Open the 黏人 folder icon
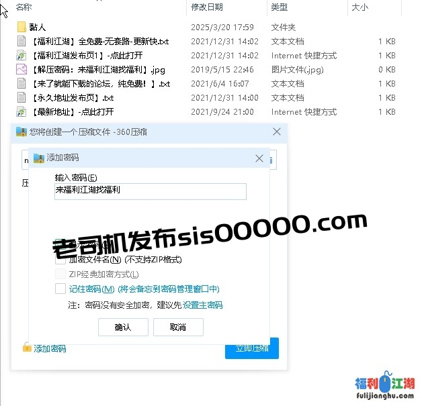Viewport: 422px width, 406px height. 22,27
